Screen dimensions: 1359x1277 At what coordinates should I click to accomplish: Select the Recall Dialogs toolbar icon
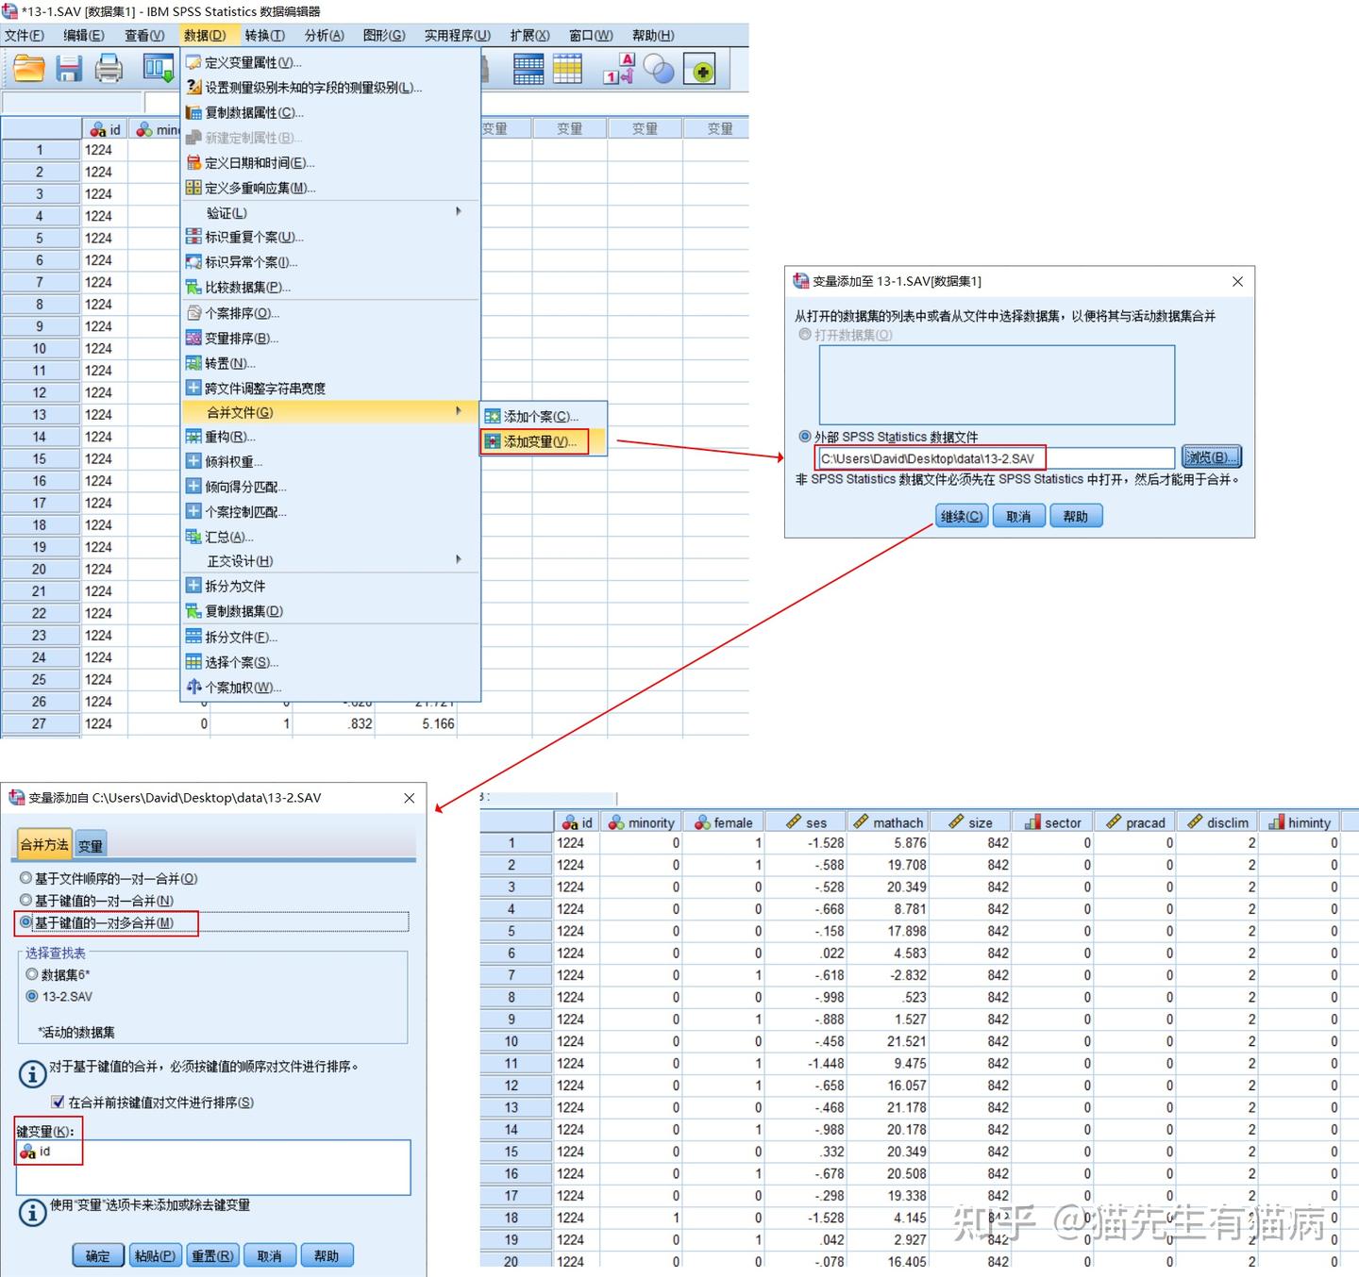click(x=157, y=68)
